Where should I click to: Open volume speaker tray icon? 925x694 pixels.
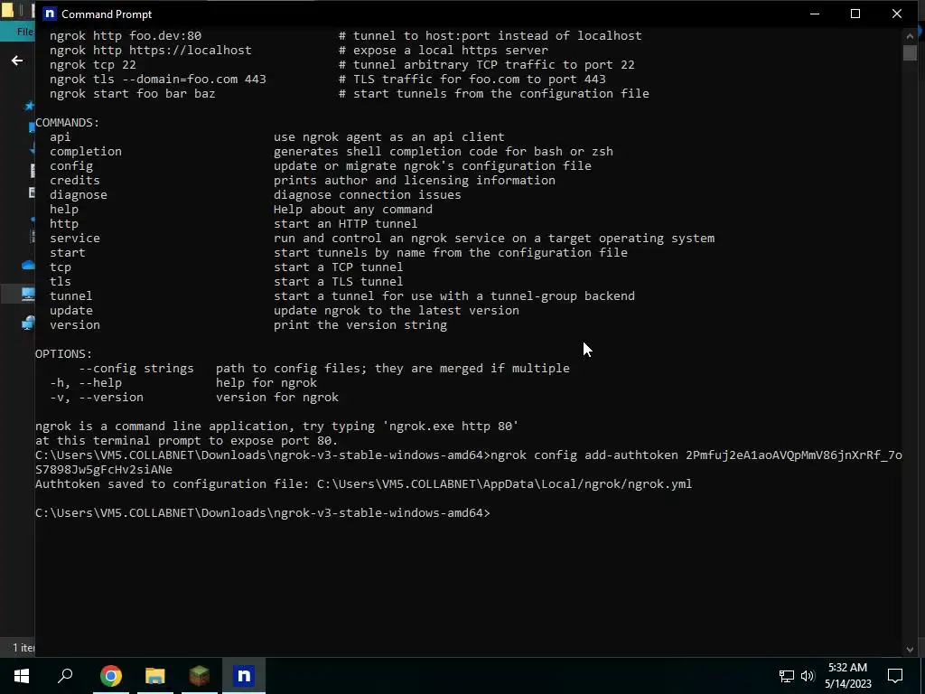coord(808,676)
